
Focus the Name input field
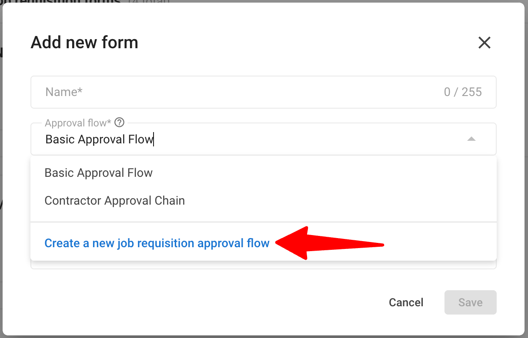(x=263, y=92)
